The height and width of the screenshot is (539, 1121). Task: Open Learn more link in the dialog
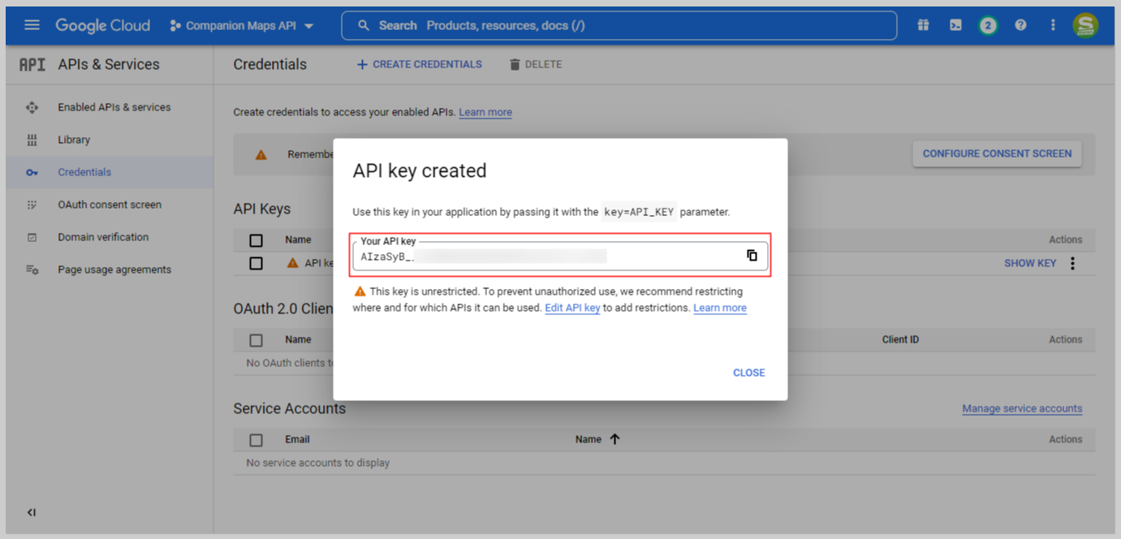(720, 308)
